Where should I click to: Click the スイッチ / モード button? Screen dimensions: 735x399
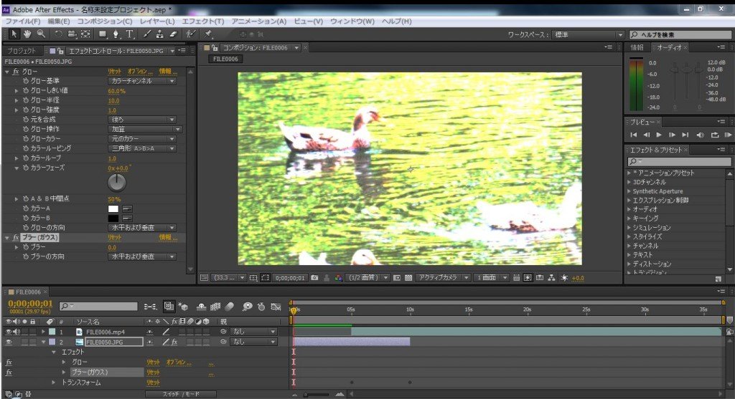click(x=181, y=394)
